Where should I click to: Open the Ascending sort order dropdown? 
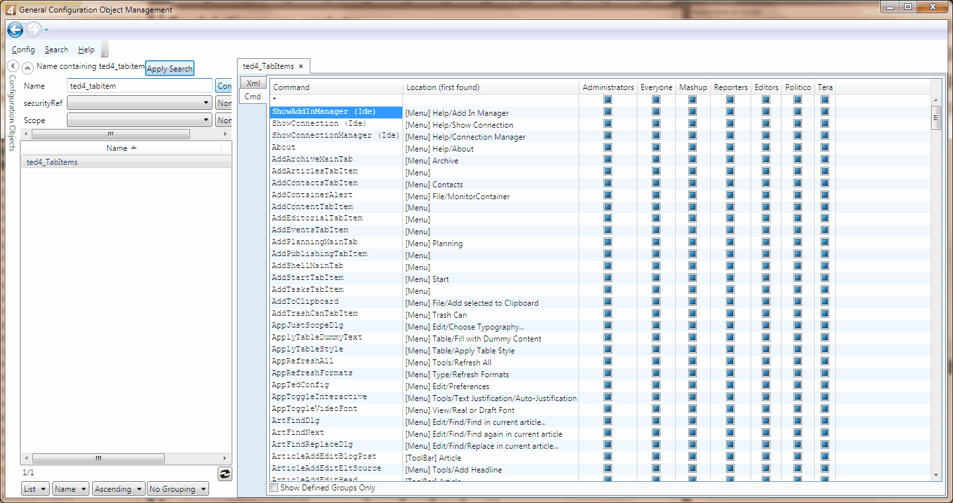click(x=118, y=489)
